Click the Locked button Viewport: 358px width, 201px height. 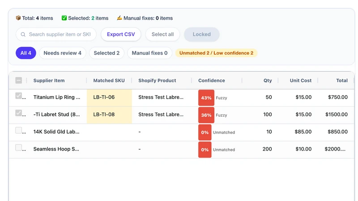[202, 34]
